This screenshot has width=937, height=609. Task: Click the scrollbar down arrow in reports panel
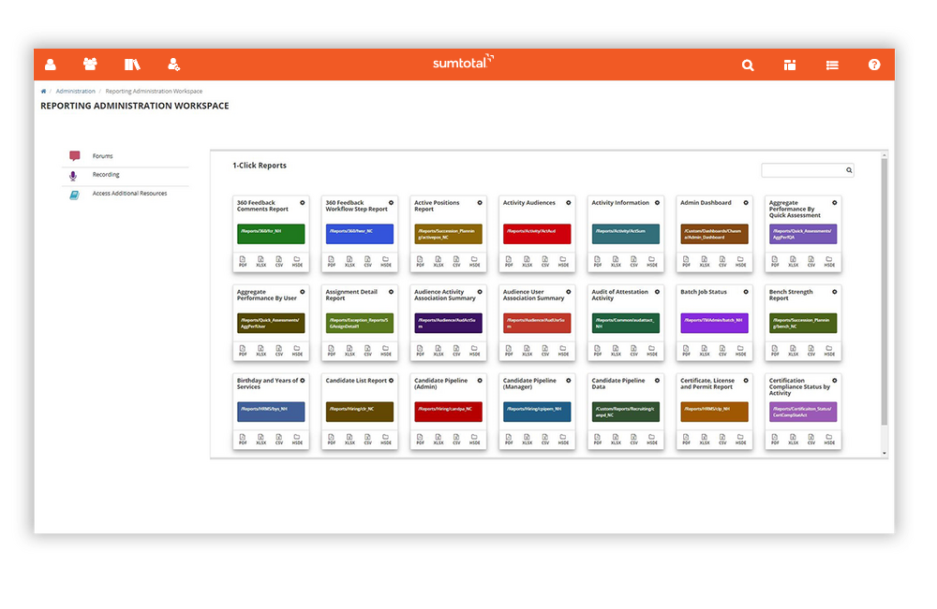885,454
